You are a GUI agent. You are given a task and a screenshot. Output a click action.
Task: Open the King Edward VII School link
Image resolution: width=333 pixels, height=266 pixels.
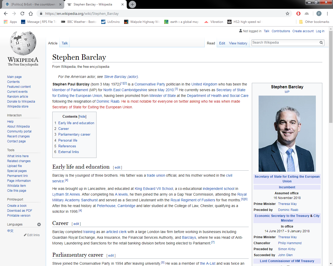(154, 189)
